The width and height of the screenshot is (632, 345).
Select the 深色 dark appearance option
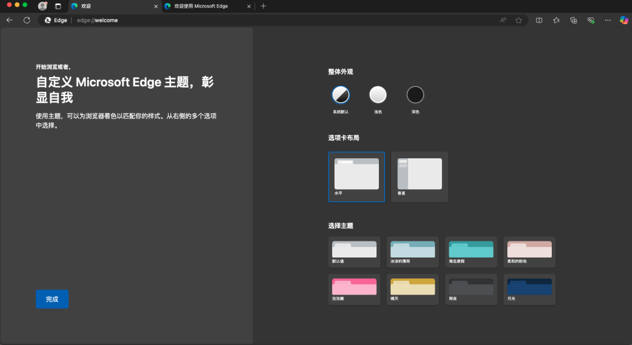click(x=415, y=95)
